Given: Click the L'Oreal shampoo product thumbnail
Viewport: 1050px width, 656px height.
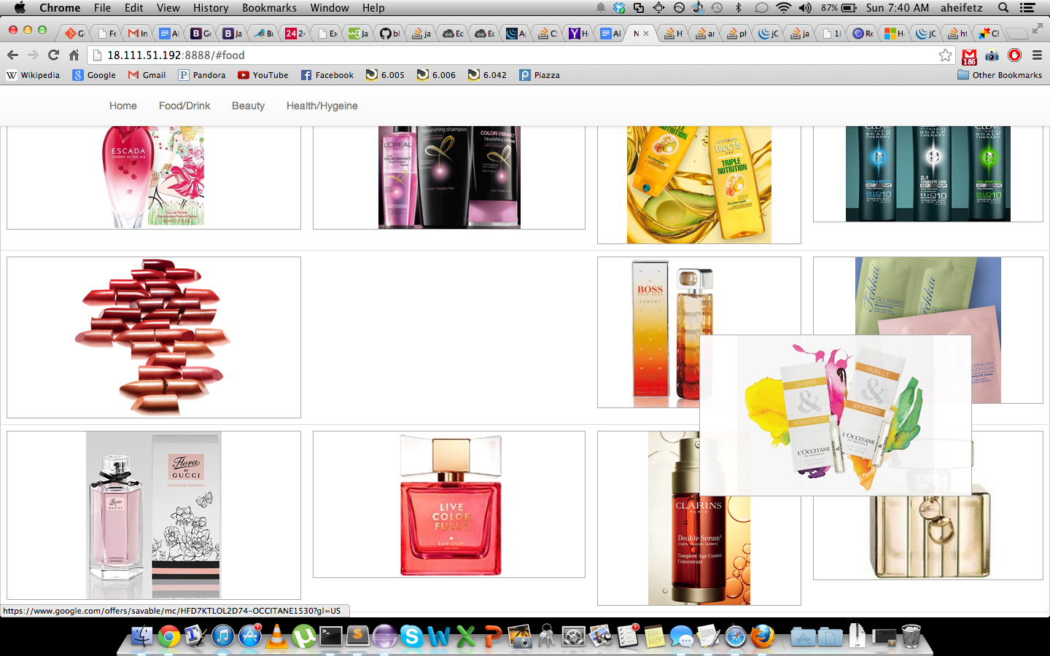Looking at the screenshot, I should pos(449,177).
